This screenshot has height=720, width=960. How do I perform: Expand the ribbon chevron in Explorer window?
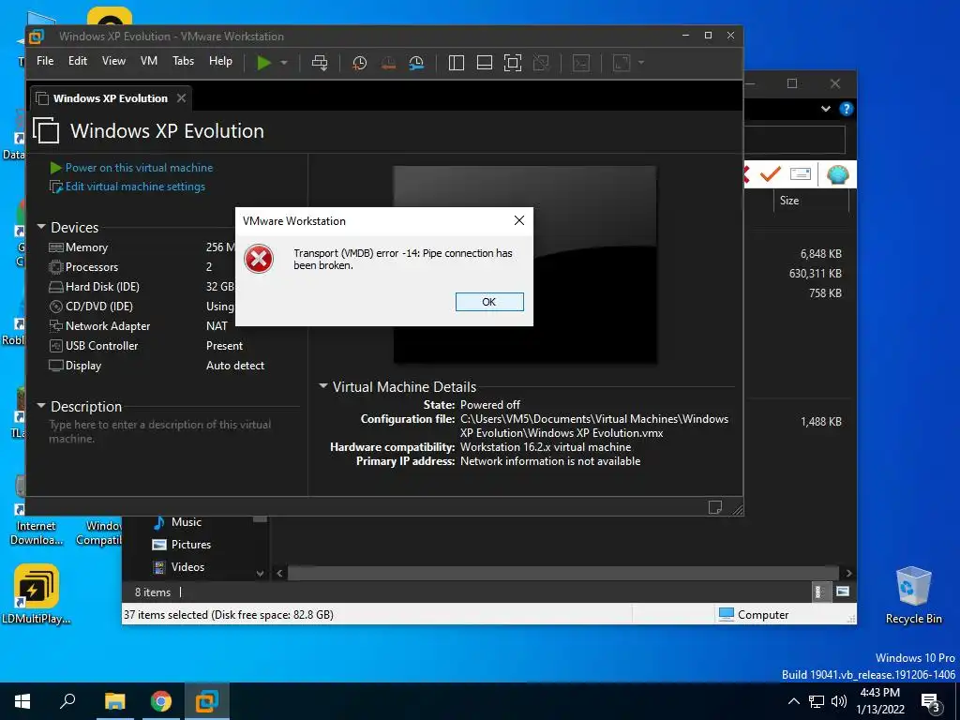pyautogui.click(x=825, y=109)
